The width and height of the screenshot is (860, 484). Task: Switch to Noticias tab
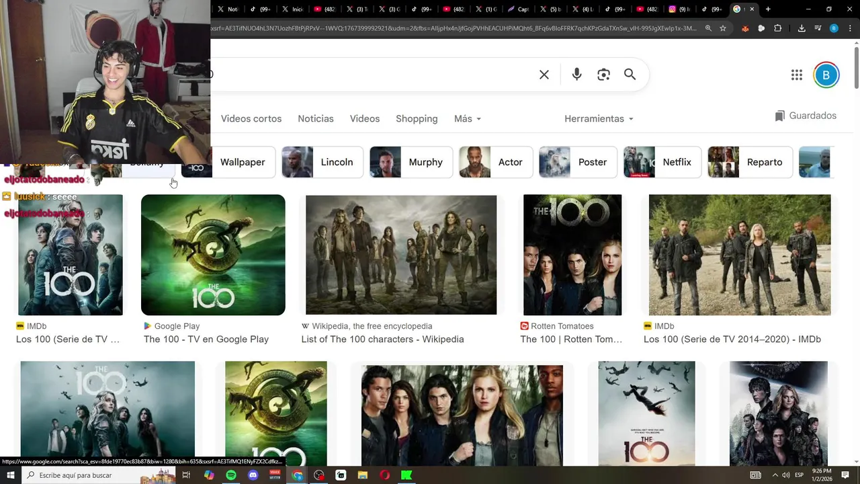[x=316, y=118]
